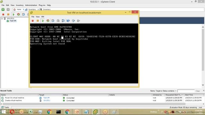This screenshot has height=115, width=205.
Task: Click revert to snapshot icon in console toolbar
Action: (x=58, y=21)
